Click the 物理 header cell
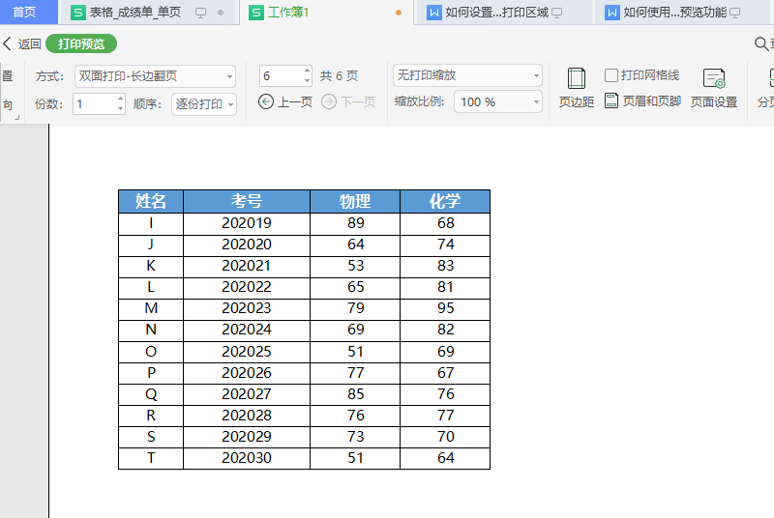 (x=355, y=202)
